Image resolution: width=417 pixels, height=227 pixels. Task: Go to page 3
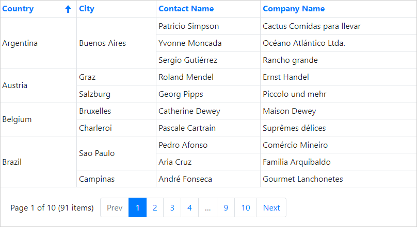click(172, 207)
